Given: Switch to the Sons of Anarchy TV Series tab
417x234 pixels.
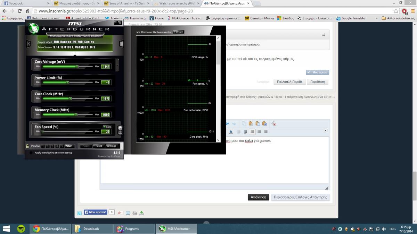Looking at the screenshot, I should 126,3.
